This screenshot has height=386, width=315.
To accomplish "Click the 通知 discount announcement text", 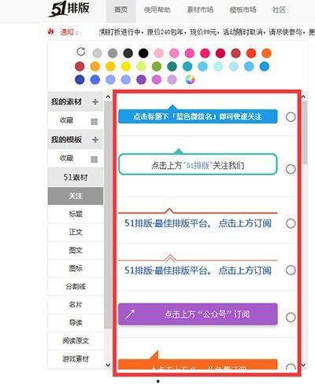I will point(207,32).
